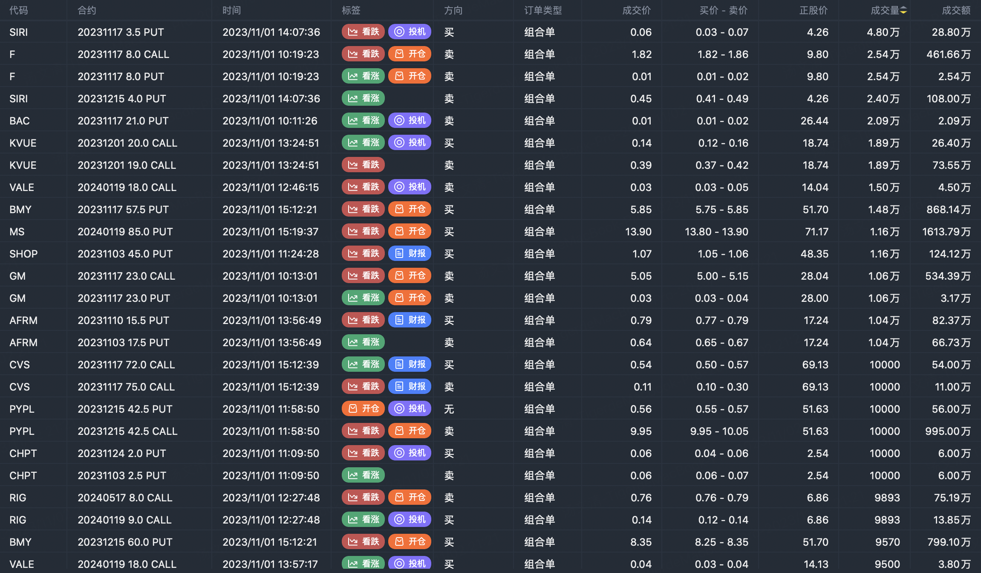Click the 组合单 cell on SHOP row
Image resolution: width=981 pixels, height=573 pixels.
540,254
